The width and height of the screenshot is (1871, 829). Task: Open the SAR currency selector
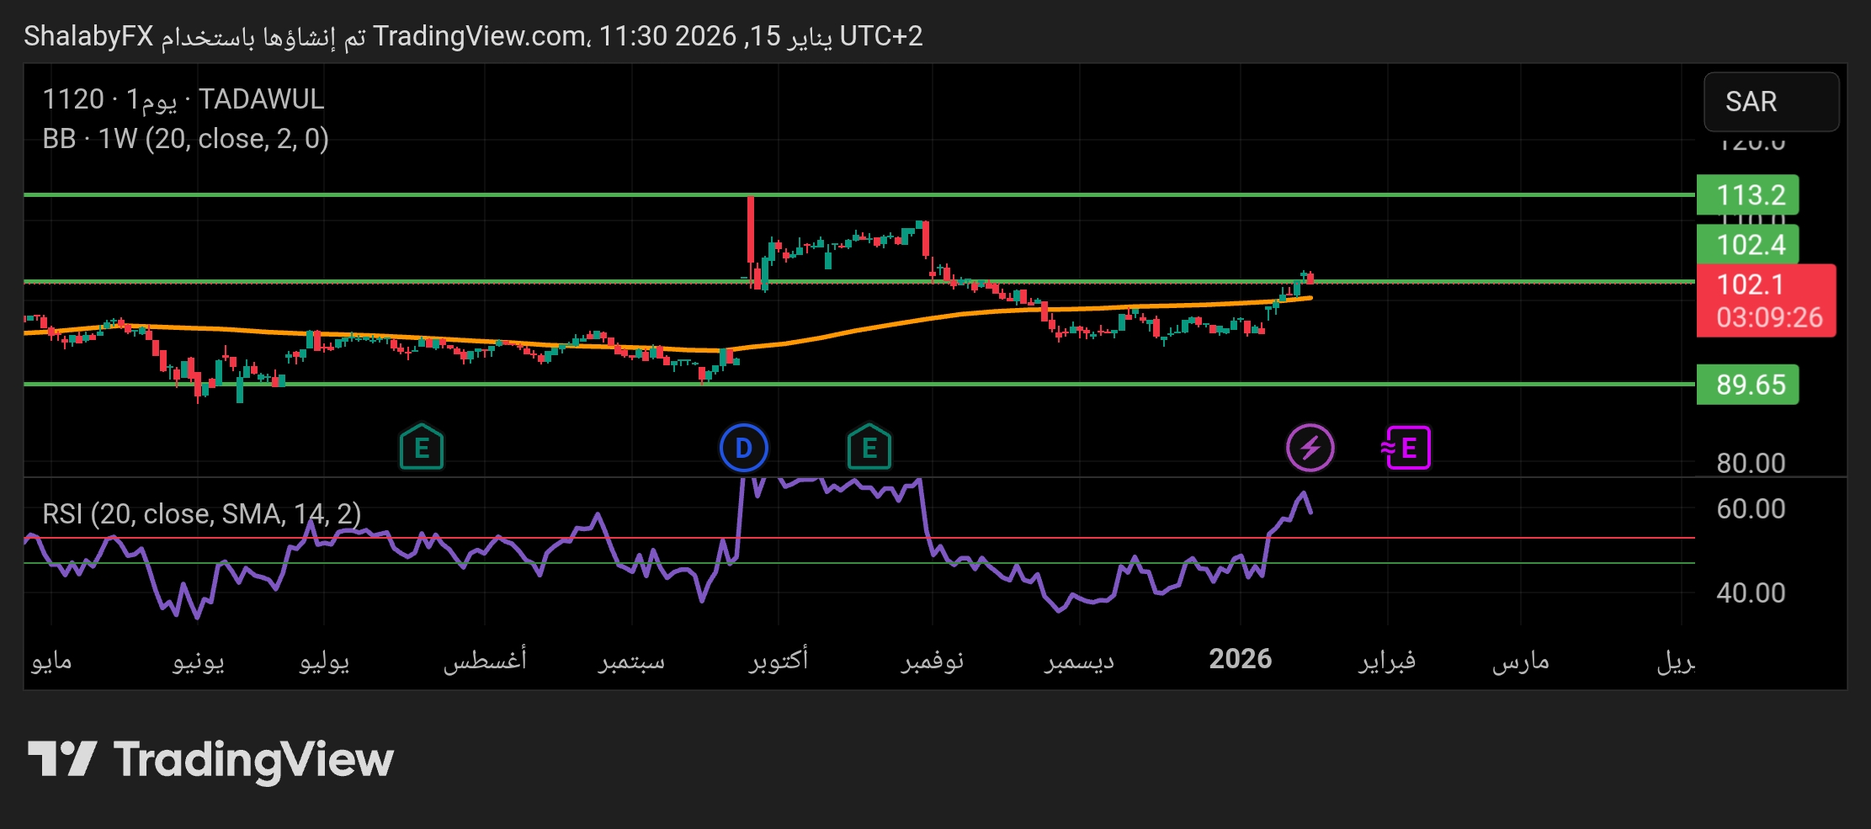pyautogui.click(x=1770, y=102)
